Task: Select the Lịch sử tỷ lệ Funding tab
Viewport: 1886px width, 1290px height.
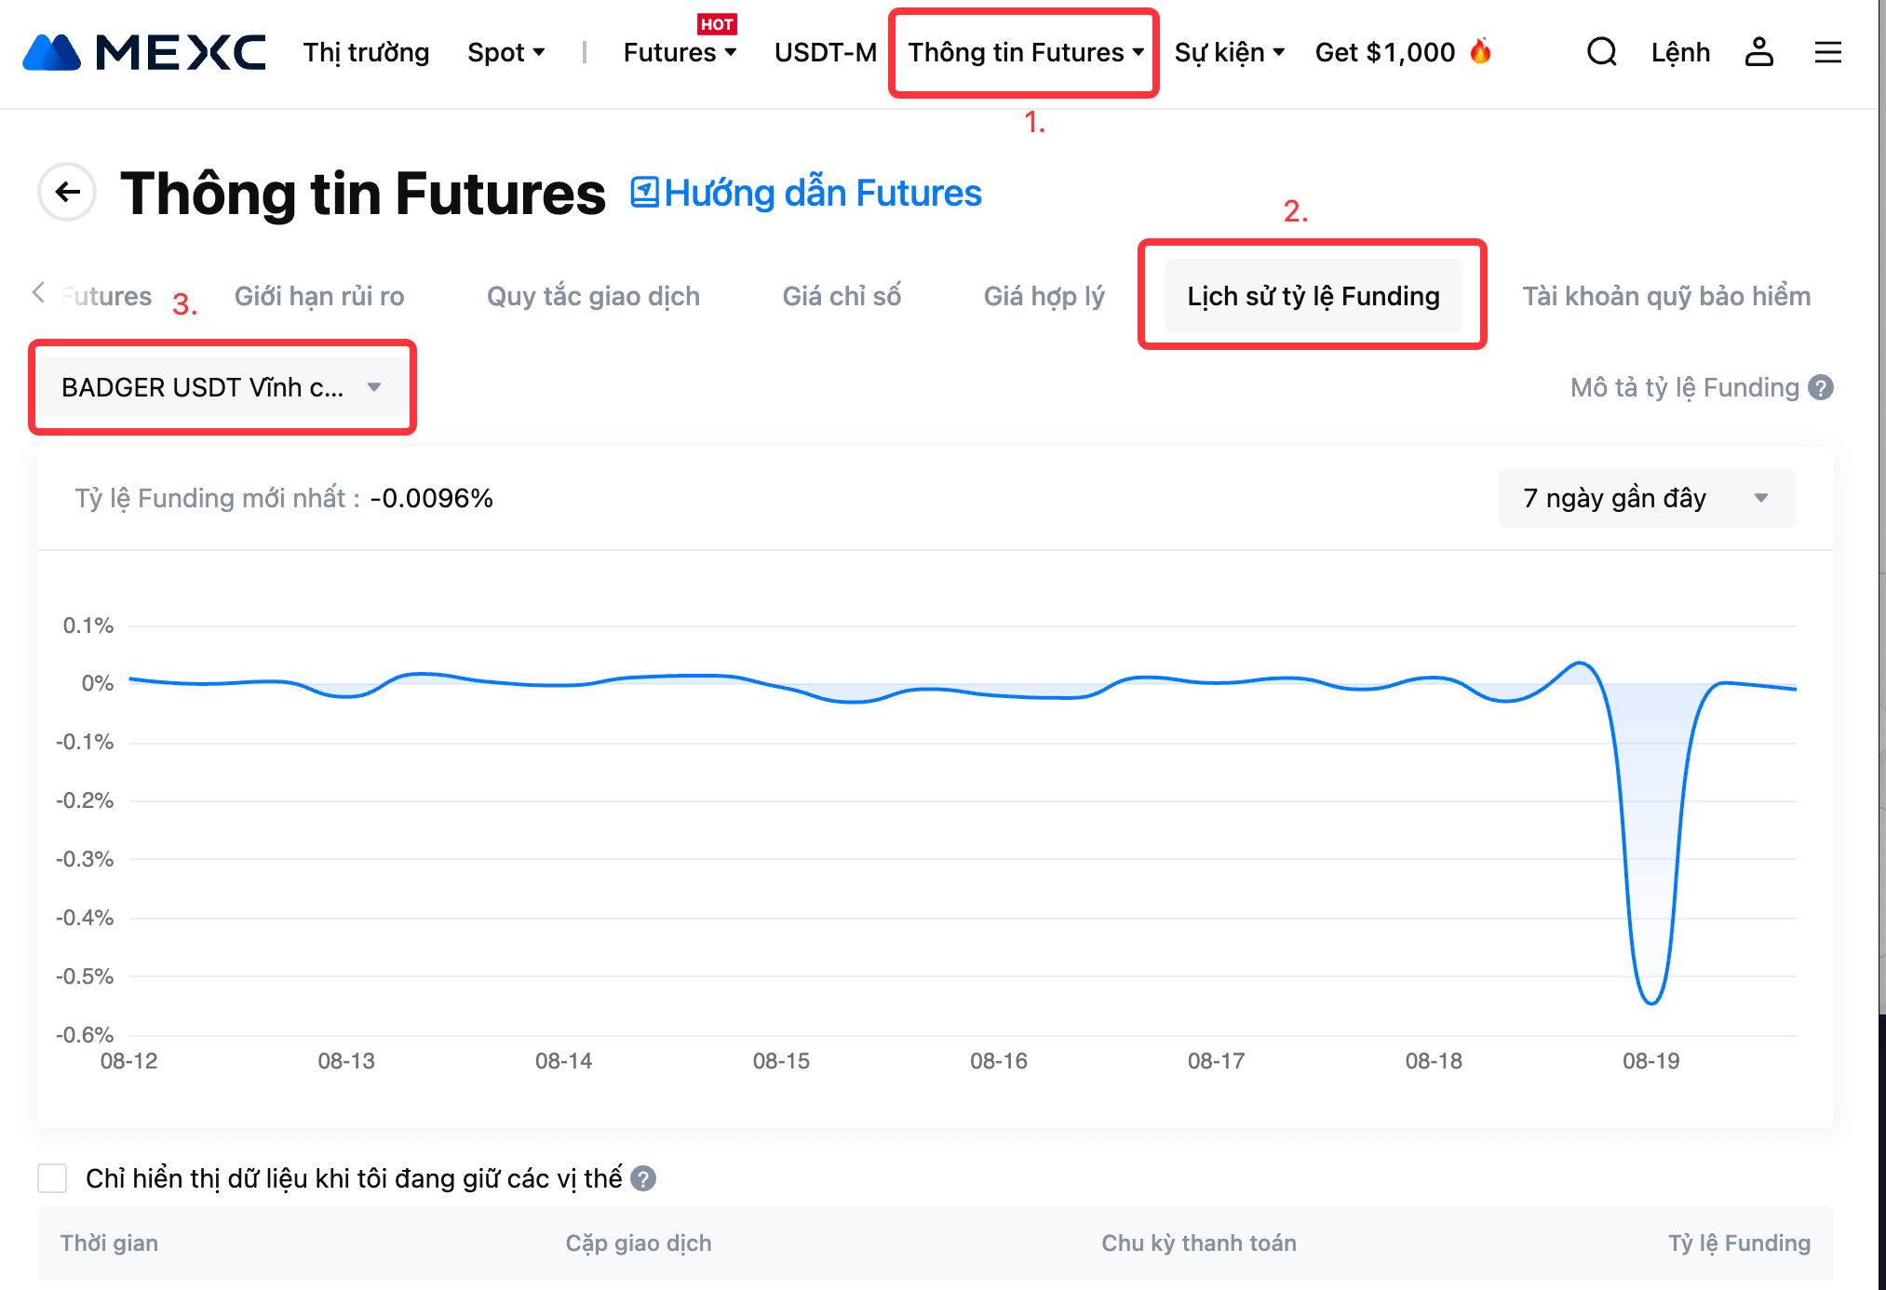Action: click(x=1313, y=296)
